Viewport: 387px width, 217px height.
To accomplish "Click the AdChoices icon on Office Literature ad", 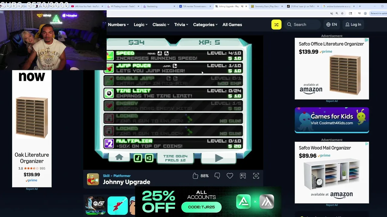I will coord(366,40).
